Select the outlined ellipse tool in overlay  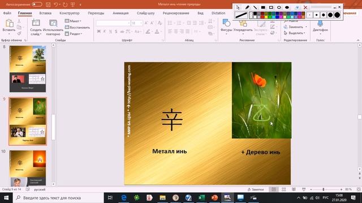pos(279,7)
